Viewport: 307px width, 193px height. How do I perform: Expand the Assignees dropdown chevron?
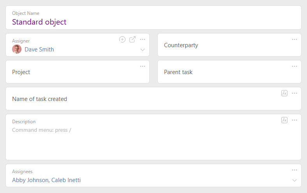click(x=295, y=180)
